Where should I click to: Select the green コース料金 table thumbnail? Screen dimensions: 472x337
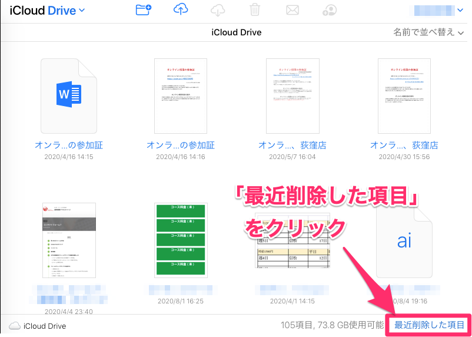180,239
